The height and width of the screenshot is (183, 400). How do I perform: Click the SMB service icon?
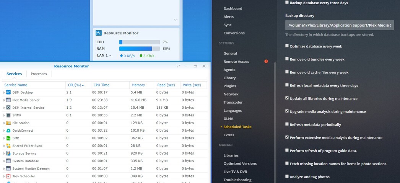coord(8,138)
